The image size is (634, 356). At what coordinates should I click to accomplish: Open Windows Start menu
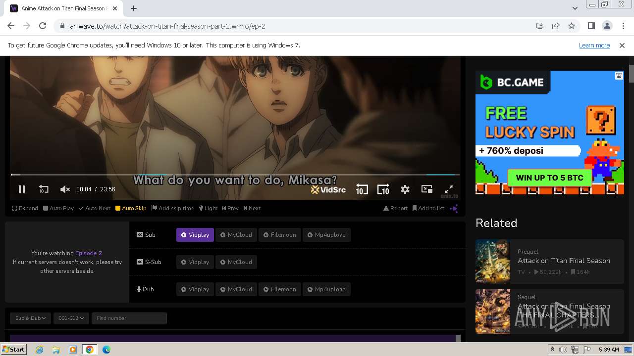tap(13, 350)
